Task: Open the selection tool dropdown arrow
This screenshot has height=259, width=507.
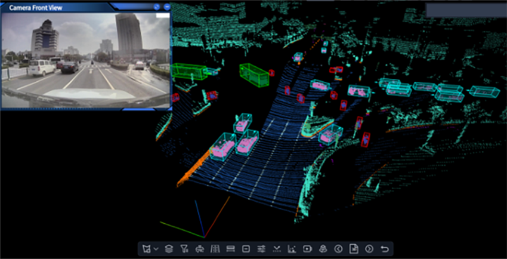Action: 156,249
